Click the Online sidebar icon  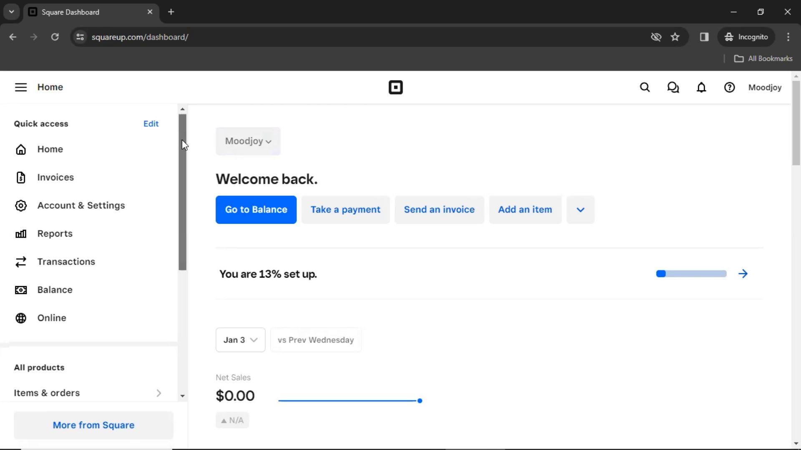pyautogui.click(x=21, y=318)
